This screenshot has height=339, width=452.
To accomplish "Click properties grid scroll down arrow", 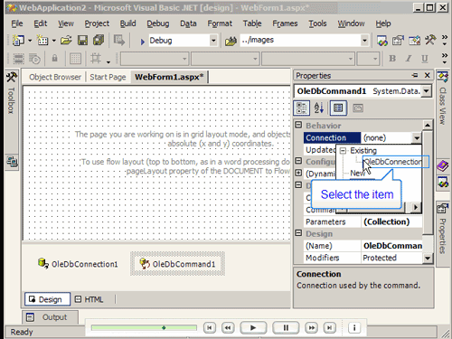I will pos(428,258).
